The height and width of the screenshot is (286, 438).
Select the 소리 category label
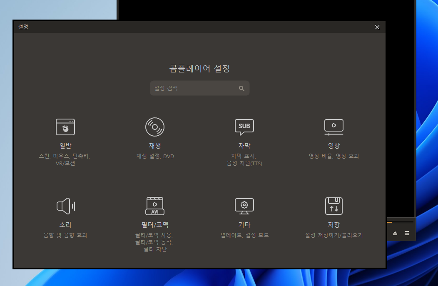click(65, 224)
